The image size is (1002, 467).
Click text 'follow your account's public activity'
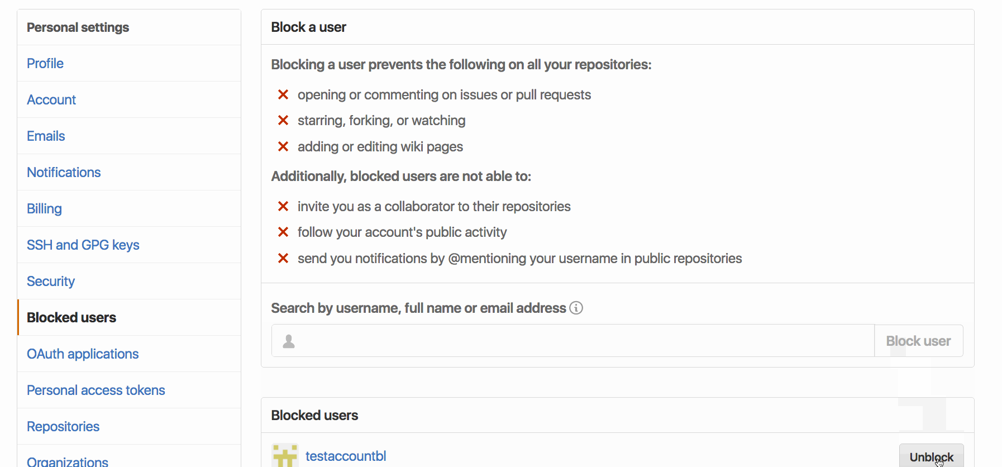(x=402, y=232)
